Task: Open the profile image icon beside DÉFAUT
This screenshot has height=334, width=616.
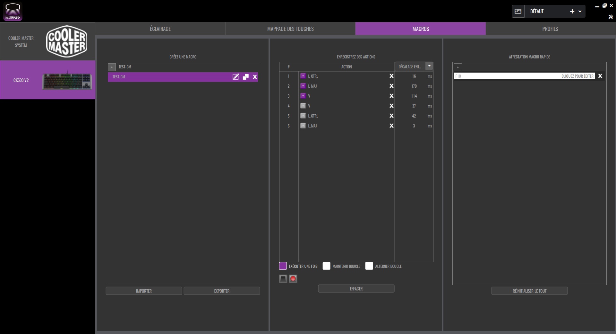Action: 518,11
